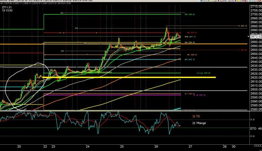Click date 30 on the time axis
This screenshot has width=262, height=151.
[233, 147]
